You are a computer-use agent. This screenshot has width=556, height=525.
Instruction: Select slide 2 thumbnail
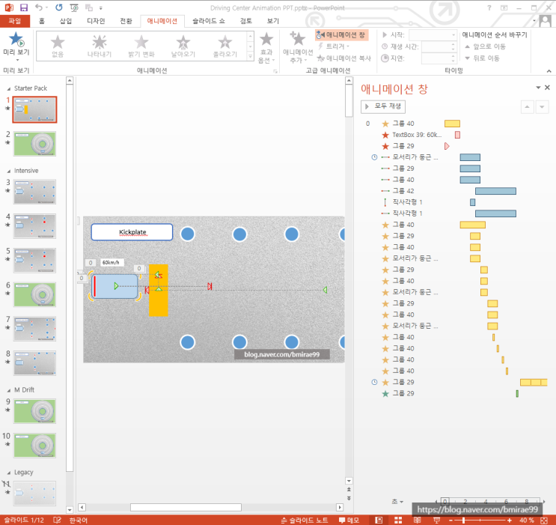point(34,144)
